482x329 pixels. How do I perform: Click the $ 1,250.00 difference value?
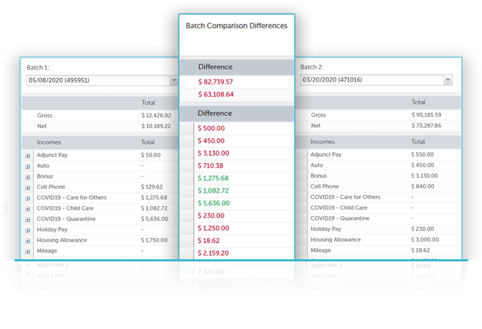click(213, 228)
